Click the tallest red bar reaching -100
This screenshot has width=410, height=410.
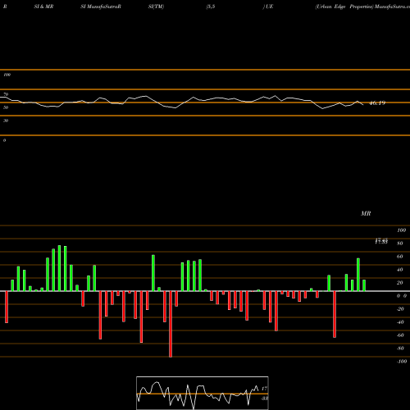tap(171, 324)
